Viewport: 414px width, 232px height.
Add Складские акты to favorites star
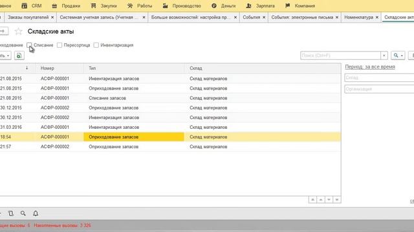19,32
